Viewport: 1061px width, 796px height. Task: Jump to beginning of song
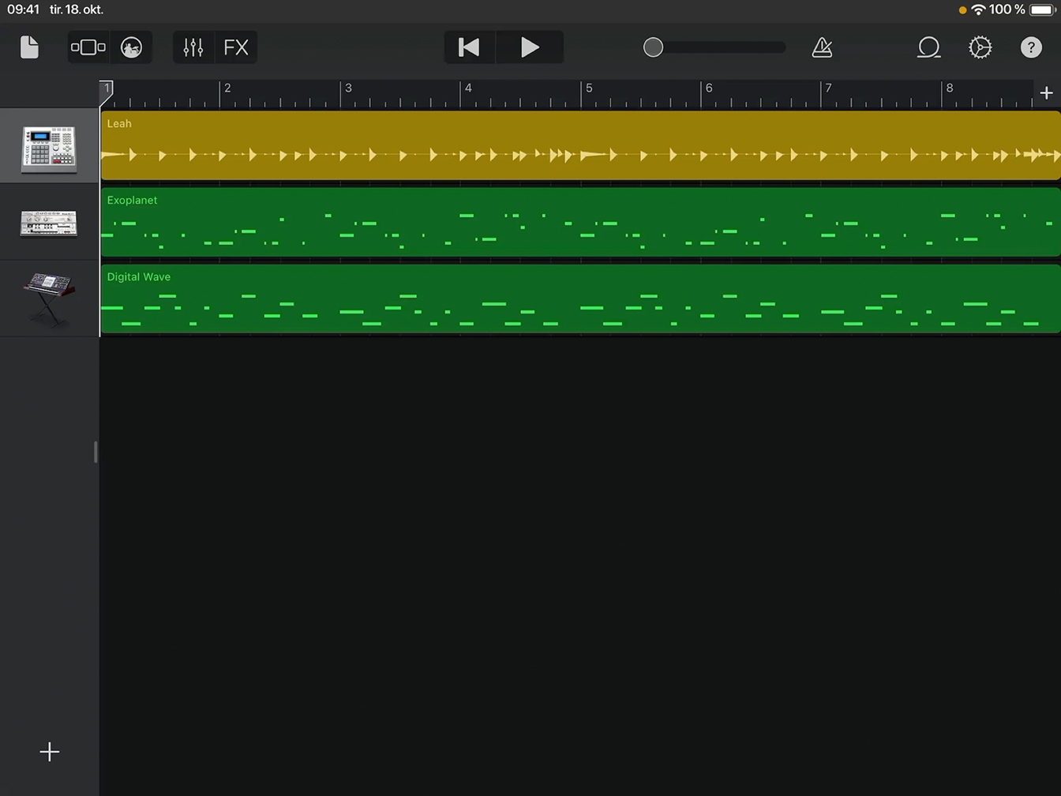(470, 47)
